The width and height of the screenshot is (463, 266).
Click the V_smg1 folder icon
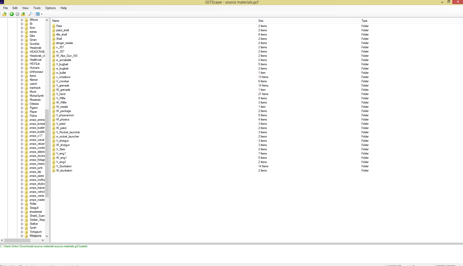coord(54,153)
